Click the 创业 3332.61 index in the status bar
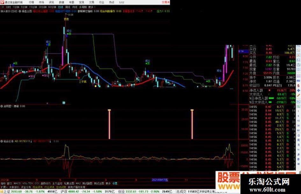Viewport: 301px width, 194px height. (127, 191)
